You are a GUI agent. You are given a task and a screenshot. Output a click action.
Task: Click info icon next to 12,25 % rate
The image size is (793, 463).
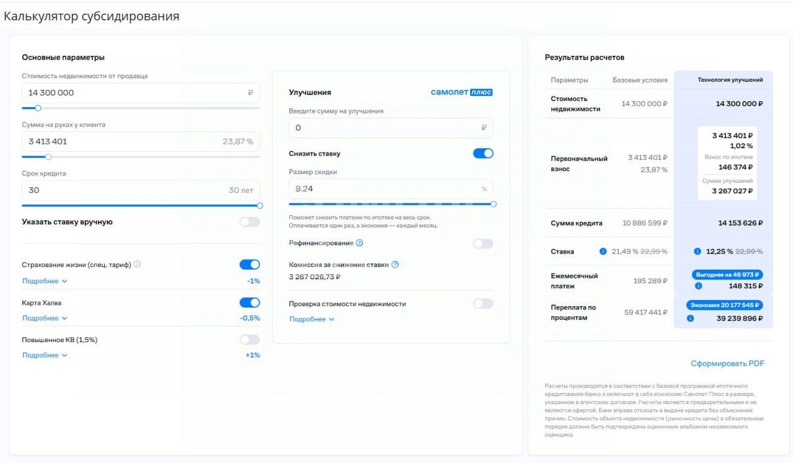(x=697, y=252)
